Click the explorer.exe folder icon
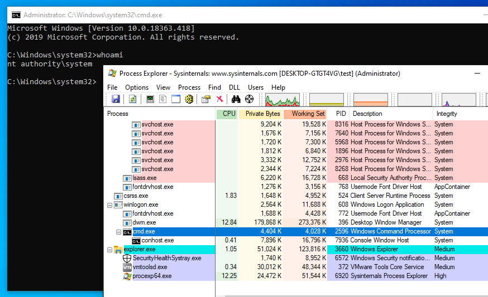This screenshot has width=488, height=297. point(118,250)
